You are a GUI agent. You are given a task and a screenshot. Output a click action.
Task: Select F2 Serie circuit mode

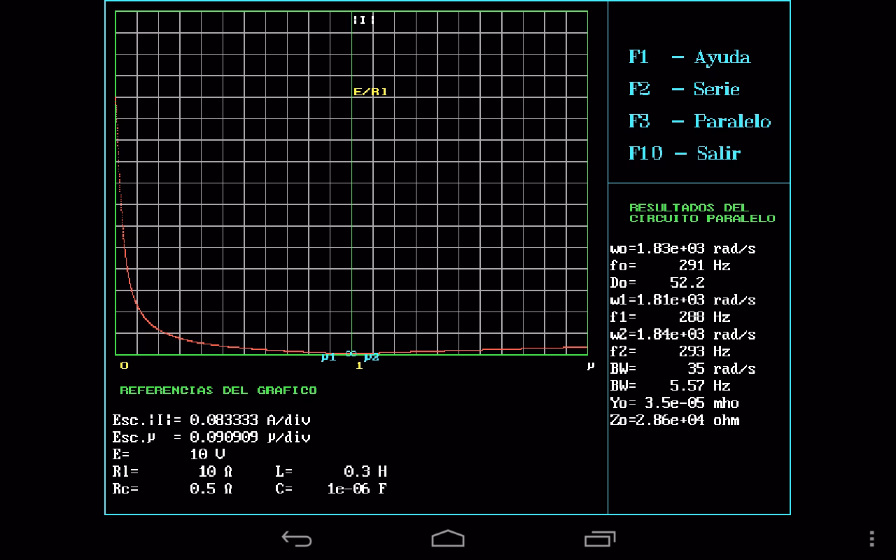684,89
